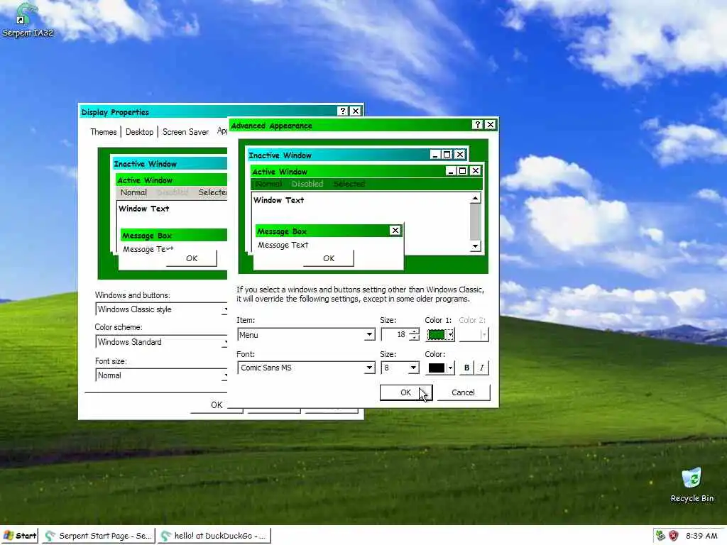Select the Normal menu item in preview
The width and height of the screenshot is (727, 545).
(x=268, y=184)
